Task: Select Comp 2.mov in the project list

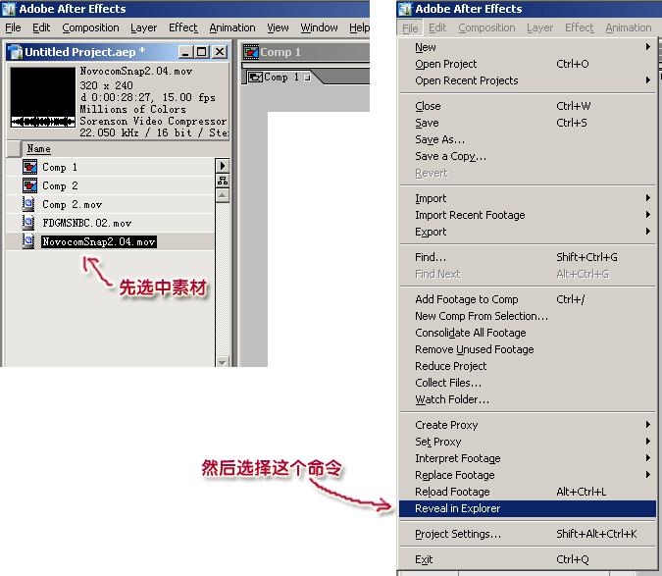Action: click(73, 204)
